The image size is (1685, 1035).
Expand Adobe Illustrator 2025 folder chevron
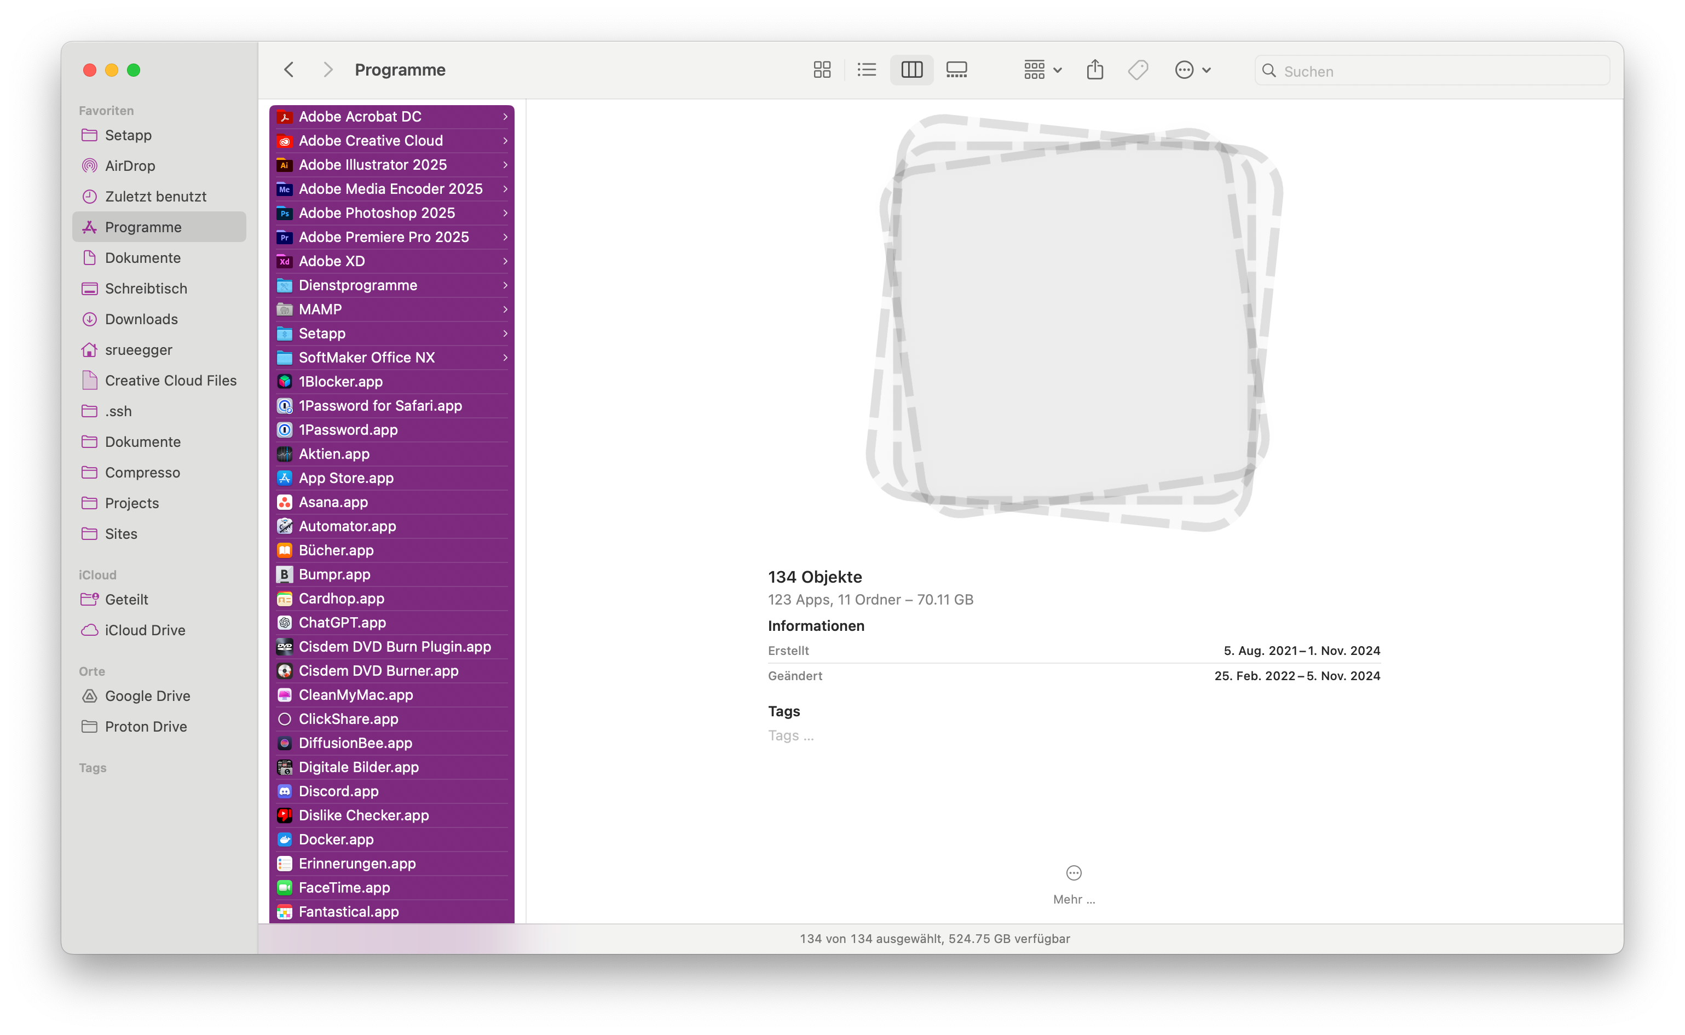tap(505, 164)
